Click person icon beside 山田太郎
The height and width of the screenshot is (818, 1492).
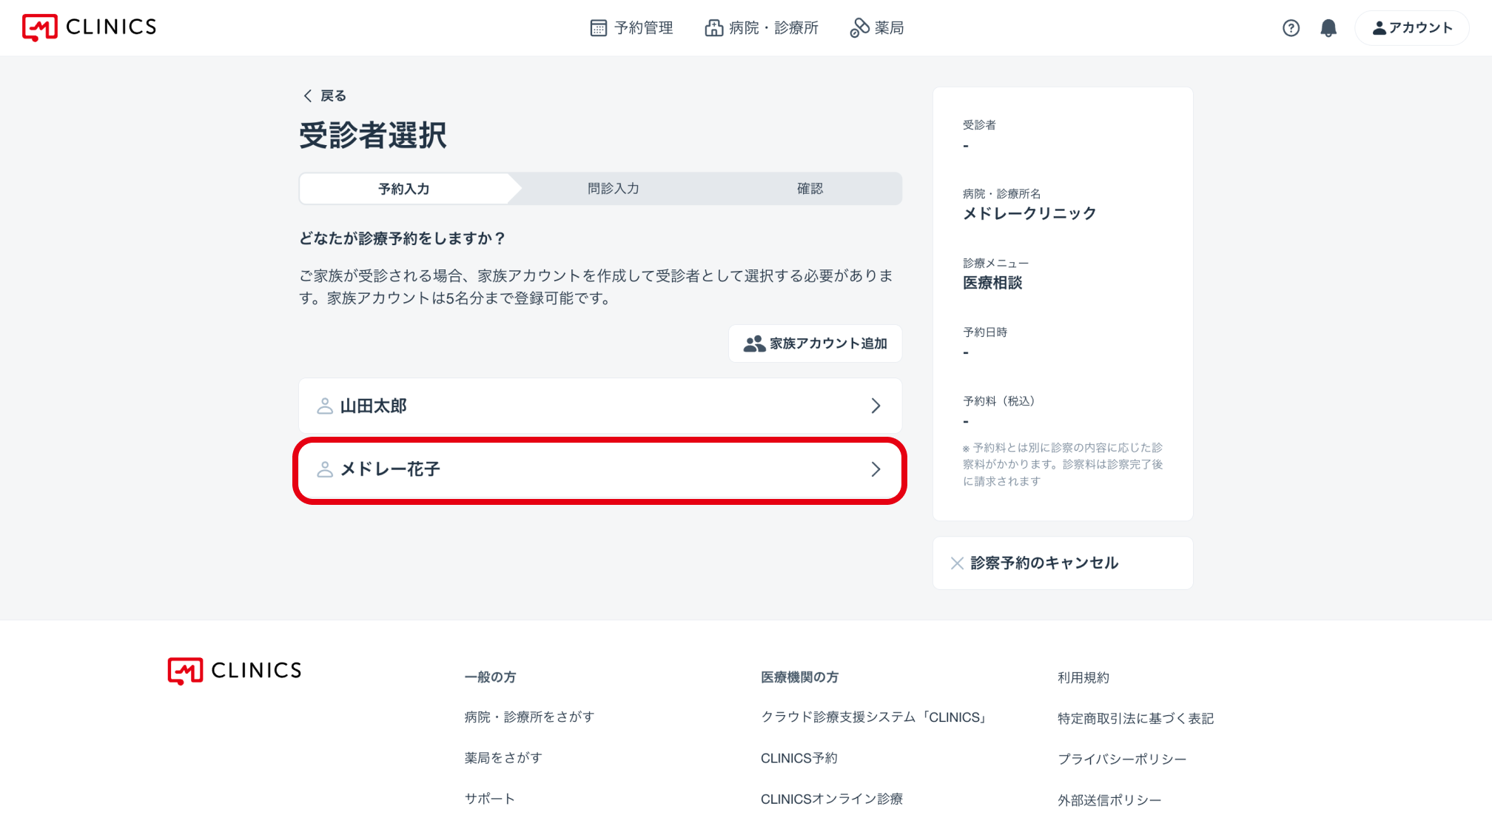point(324,406)
